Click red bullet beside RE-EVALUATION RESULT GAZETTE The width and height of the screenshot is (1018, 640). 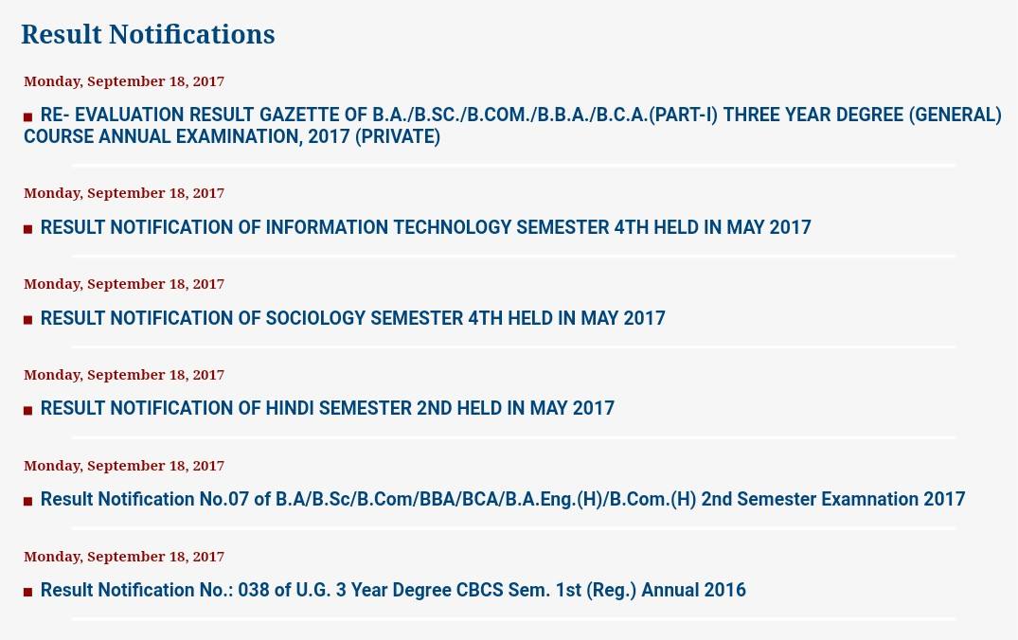pyautogui.click(x=27, y=116)
